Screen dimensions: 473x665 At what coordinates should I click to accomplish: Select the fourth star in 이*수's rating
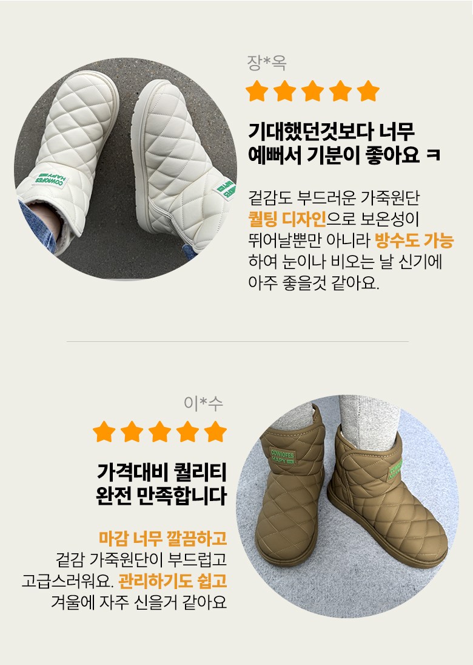click(187, 432)
